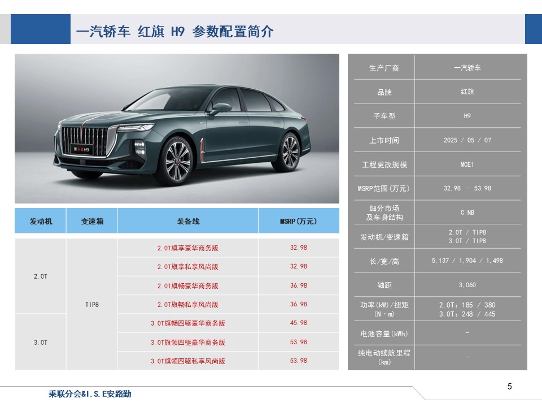
Task: Click the 32.98 price for 旗享豪华商务版
Action: pos(299,248)
